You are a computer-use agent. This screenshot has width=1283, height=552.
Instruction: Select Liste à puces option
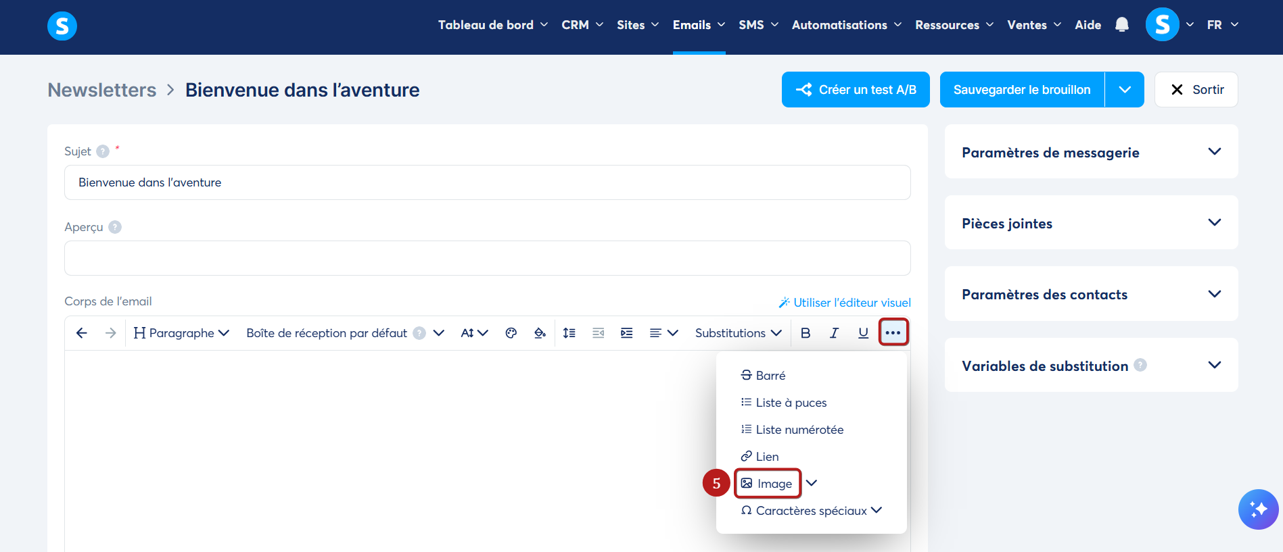(x=784, y=403)
